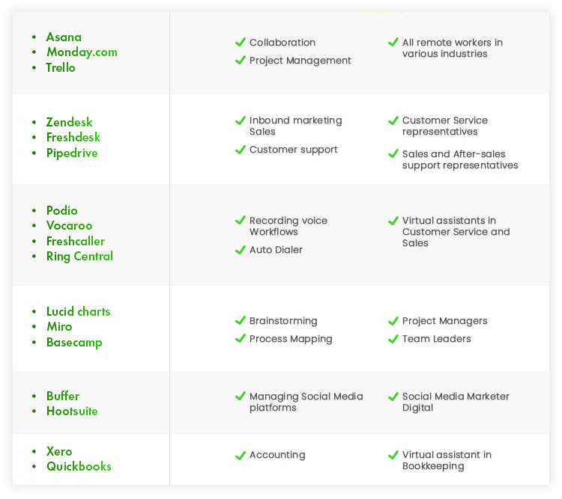Image resolution: width=562 pixels, height=499 pixels.
Task: Click the Virtual assistant in Bookkeeping text
Action: [x=447, y=460]
